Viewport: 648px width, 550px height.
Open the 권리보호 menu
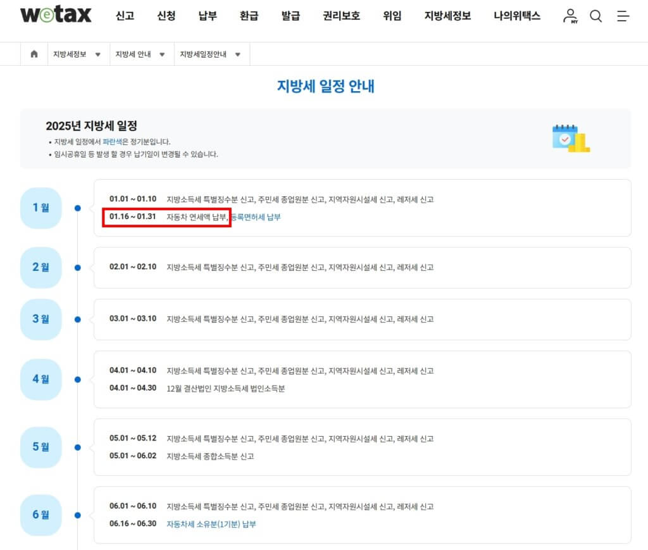click(x=341, y=16)
